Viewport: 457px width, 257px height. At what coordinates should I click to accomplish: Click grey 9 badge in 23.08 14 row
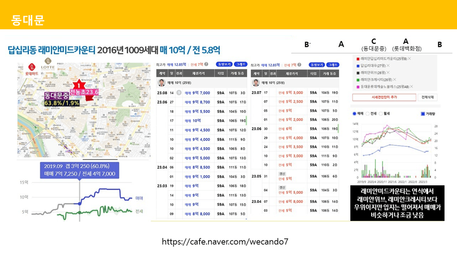coord(179,92)
